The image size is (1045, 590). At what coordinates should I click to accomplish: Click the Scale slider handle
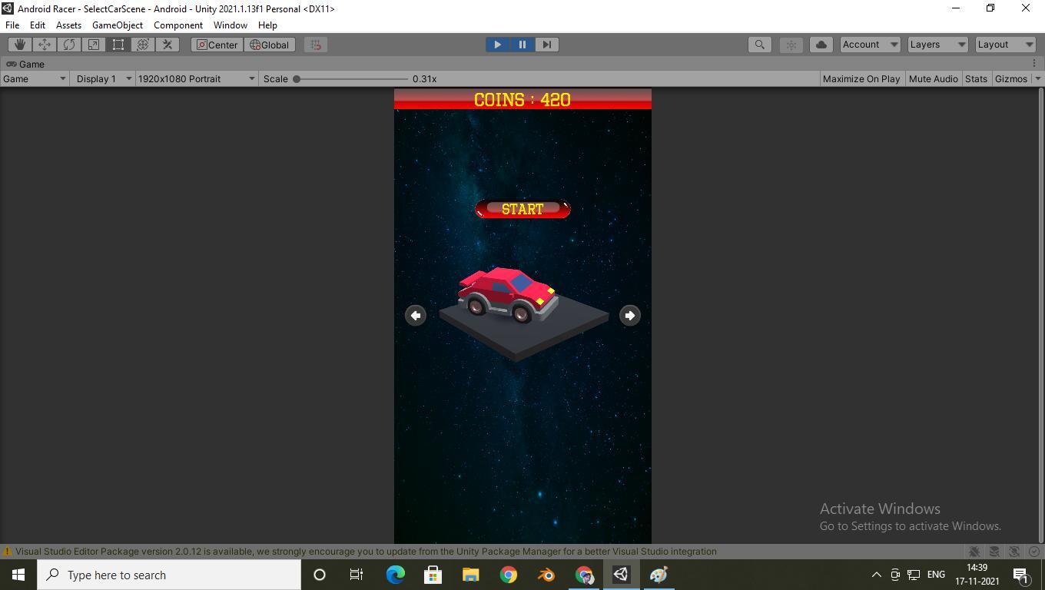pyautogui.click(x=297, y=79)
